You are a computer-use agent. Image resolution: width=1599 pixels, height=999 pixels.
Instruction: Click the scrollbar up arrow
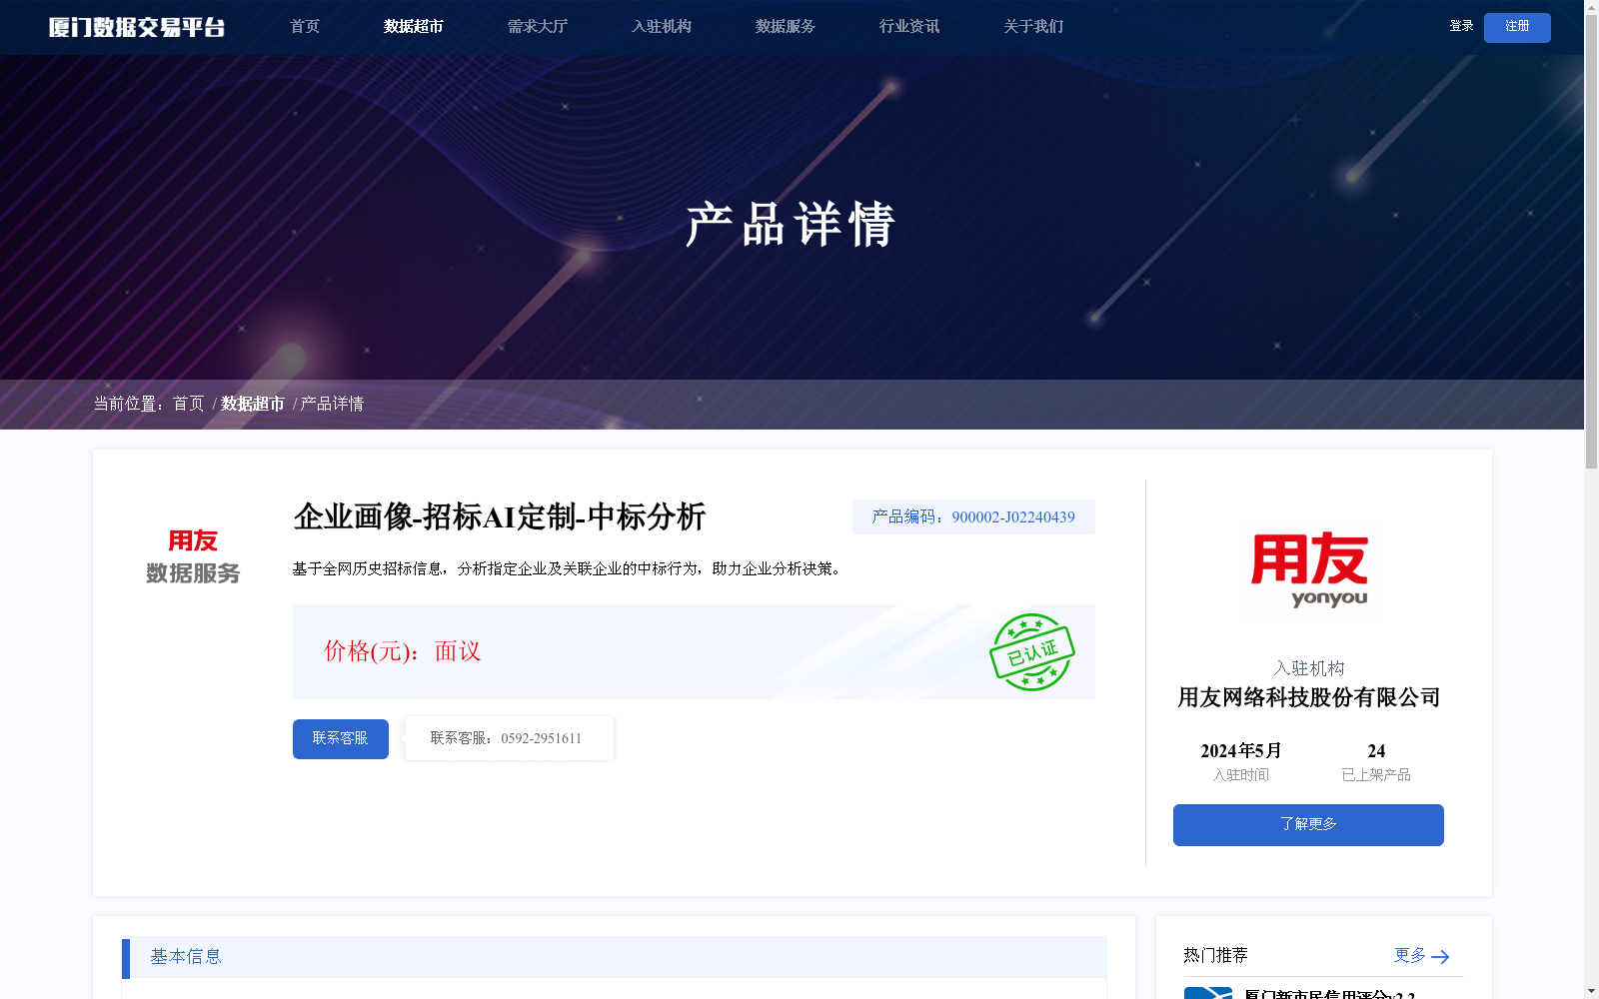click(1591, 7)
